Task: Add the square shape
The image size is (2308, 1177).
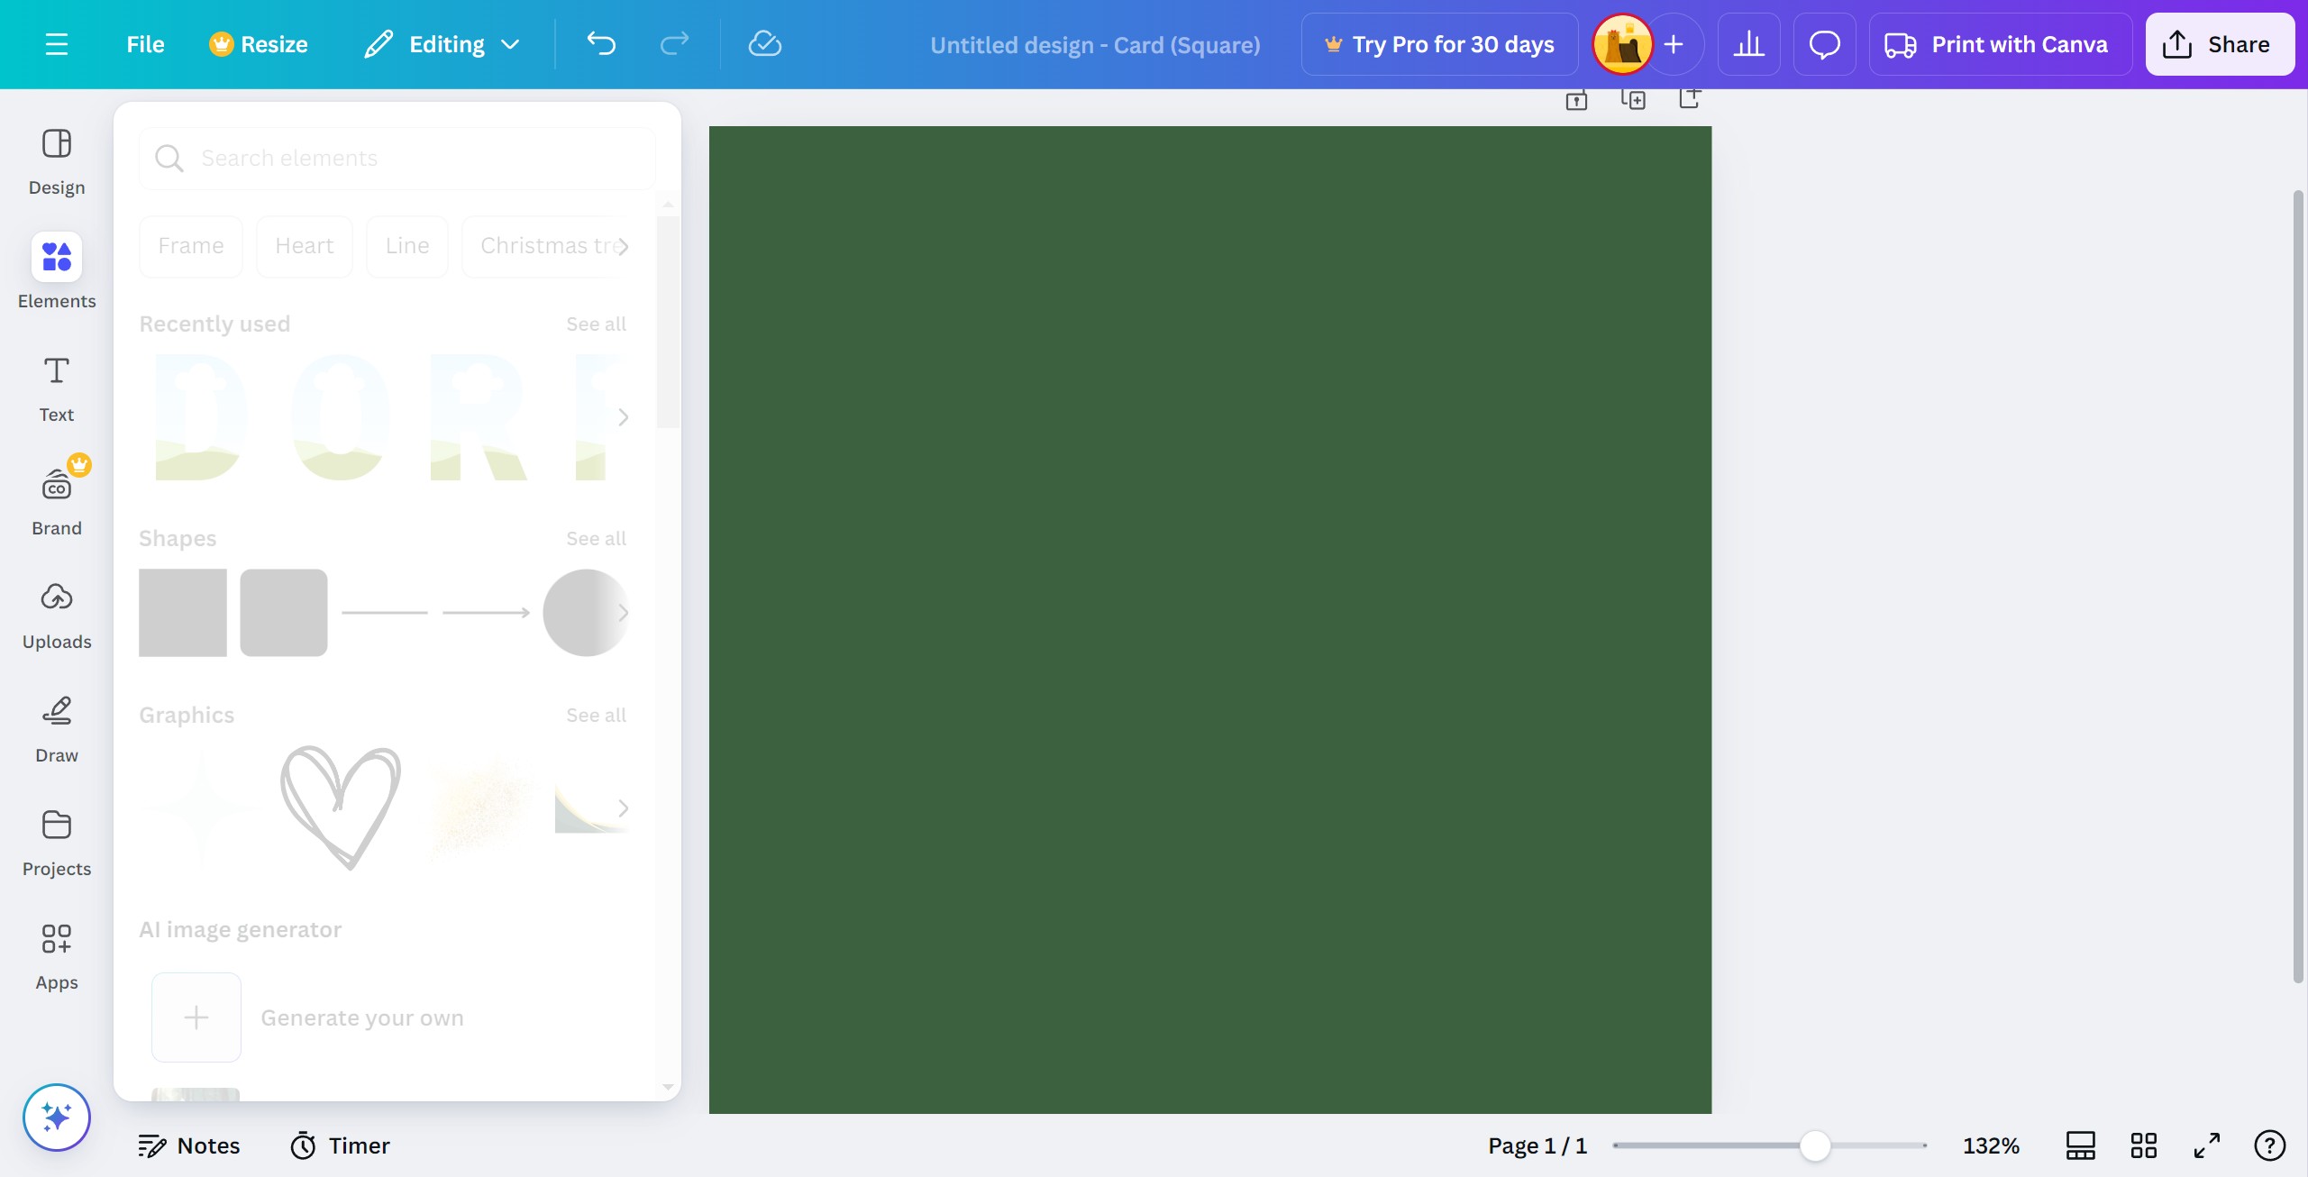Action: click(x=183, y=613)
